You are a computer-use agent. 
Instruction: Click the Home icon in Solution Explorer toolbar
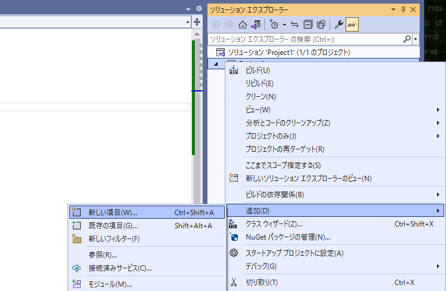242,24
